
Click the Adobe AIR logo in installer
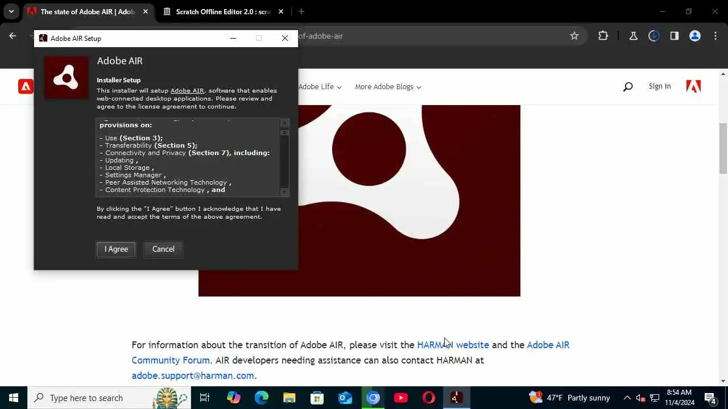click(x=67, y=77)
